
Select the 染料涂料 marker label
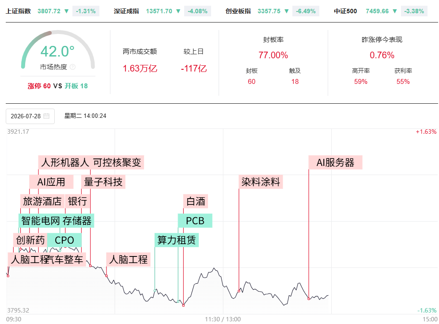coord(261,182)
